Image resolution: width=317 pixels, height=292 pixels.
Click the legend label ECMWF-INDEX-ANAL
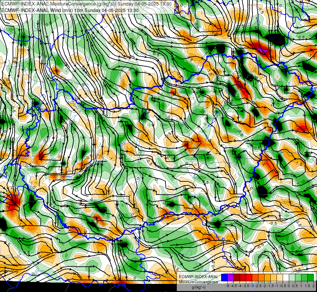(198, 277)
